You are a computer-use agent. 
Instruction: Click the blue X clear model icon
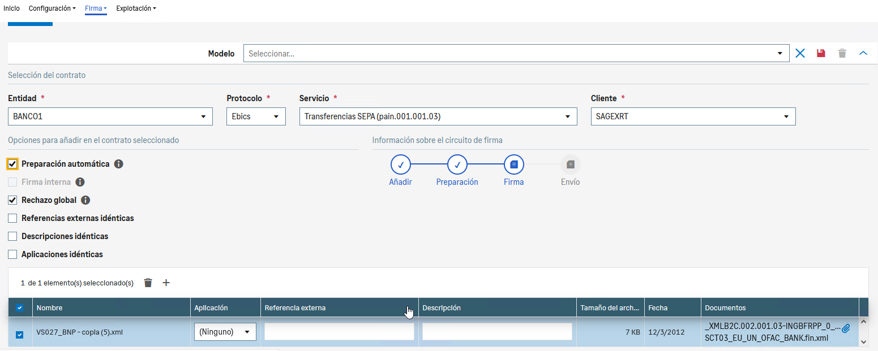tap(800, 53)
